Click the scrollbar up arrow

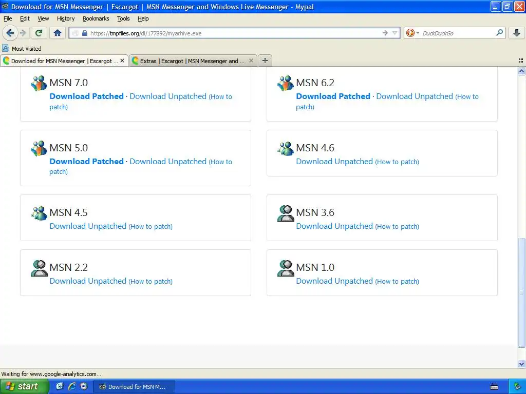click(521, 71)
